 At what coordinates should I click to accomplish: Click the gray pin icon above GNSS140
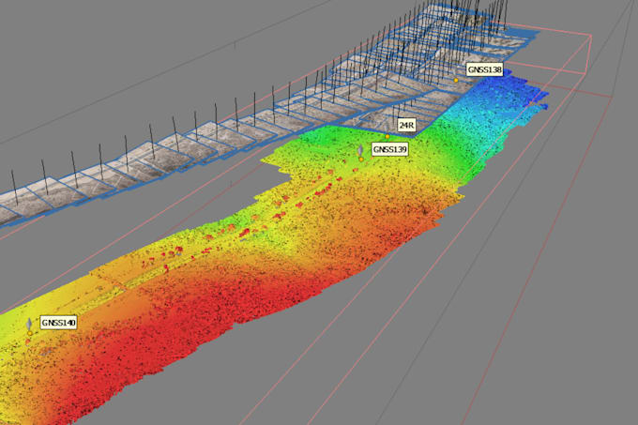[x=29, y=325]
